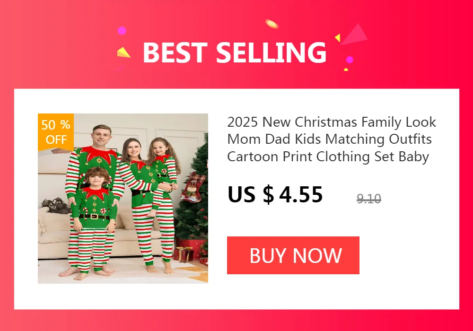This screenshot has width=473, height=331.
Task: Click the US $4.55 sale price
Action: (x=275, y=194)
